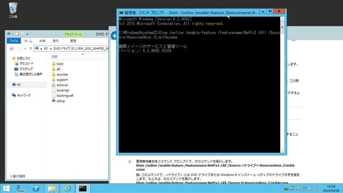Open the taskbar clock showing 19:06
This screenshot has width=343, height=193.
pyautogui.click(x=331, y=189)
